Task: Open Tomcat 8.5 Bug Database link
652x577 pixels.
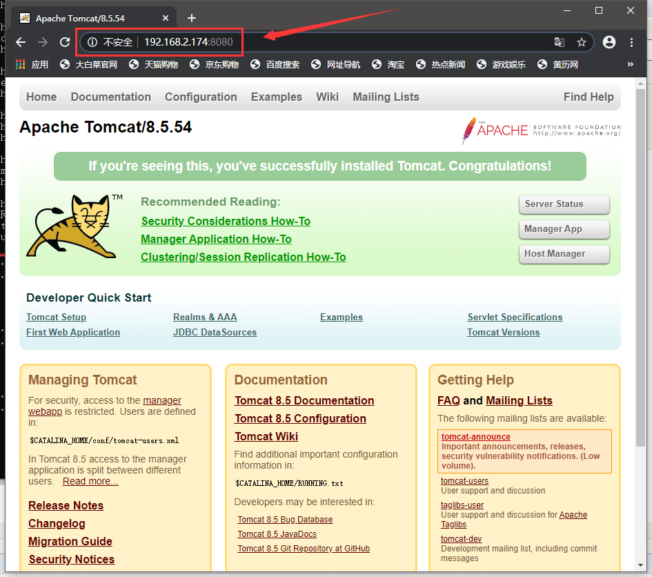Action: click(285, 520)
